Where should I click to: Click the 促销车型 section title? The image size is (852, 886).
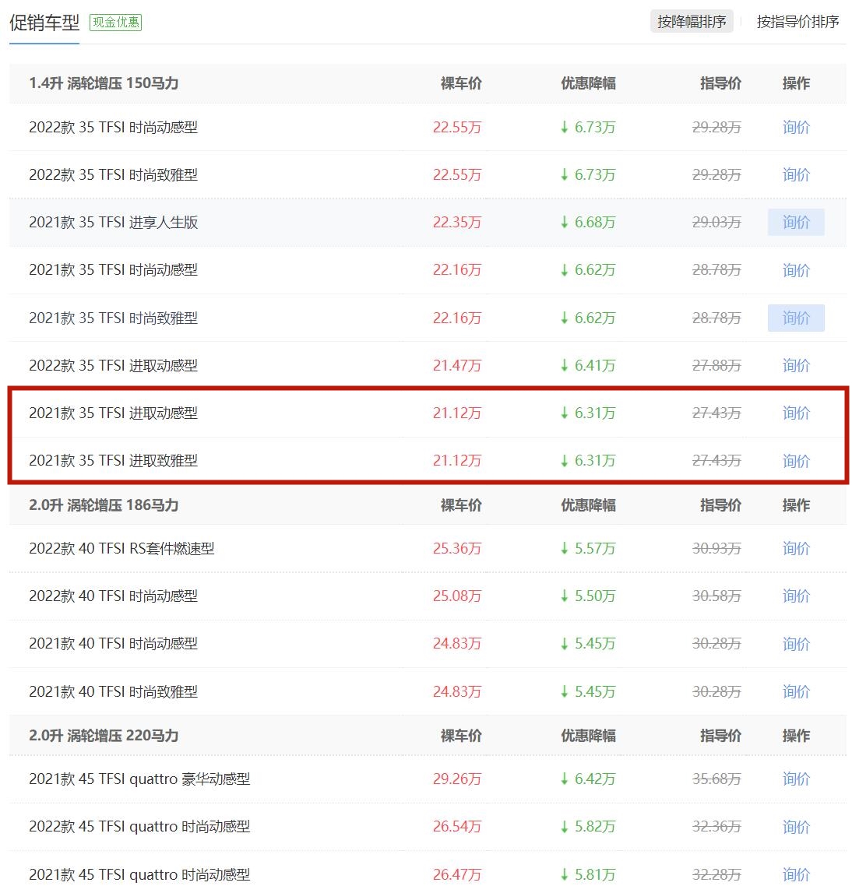[43, 23]
